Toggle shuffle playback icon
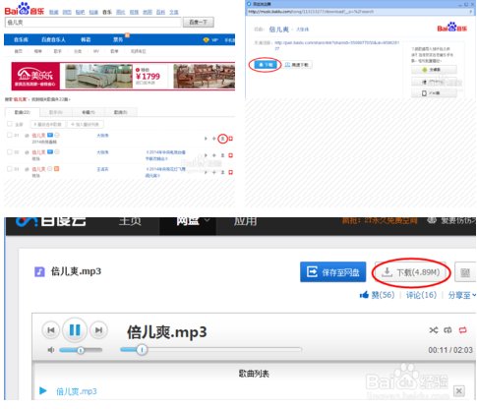 (434, 330)
